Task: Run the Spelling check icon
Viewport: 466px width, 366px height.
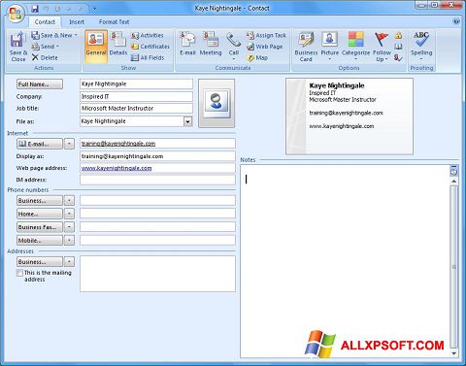Action: (x=421, y=39)
